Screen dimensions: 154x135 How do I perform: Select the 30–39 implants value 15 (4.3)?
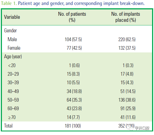point(127,83)
